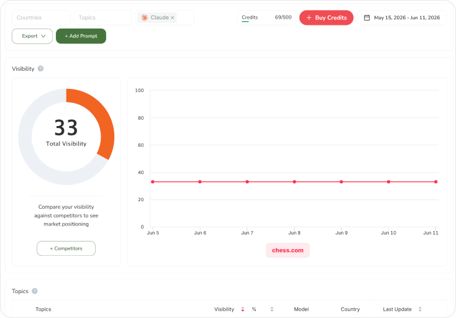
Task: Click the Model column header
Action: point(301,309)
